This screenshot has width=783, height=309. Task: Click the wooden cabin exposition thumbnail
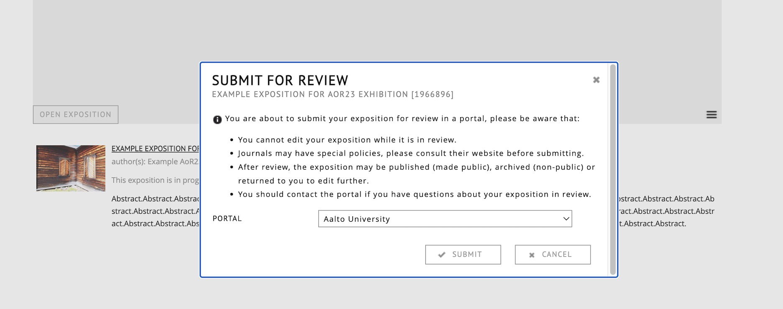coord(71,168)
